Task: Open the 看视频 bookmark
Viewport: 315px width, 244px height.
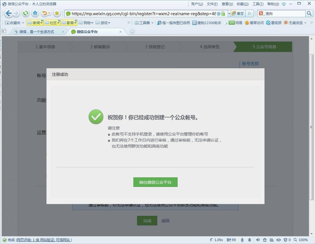Action: 274,23
